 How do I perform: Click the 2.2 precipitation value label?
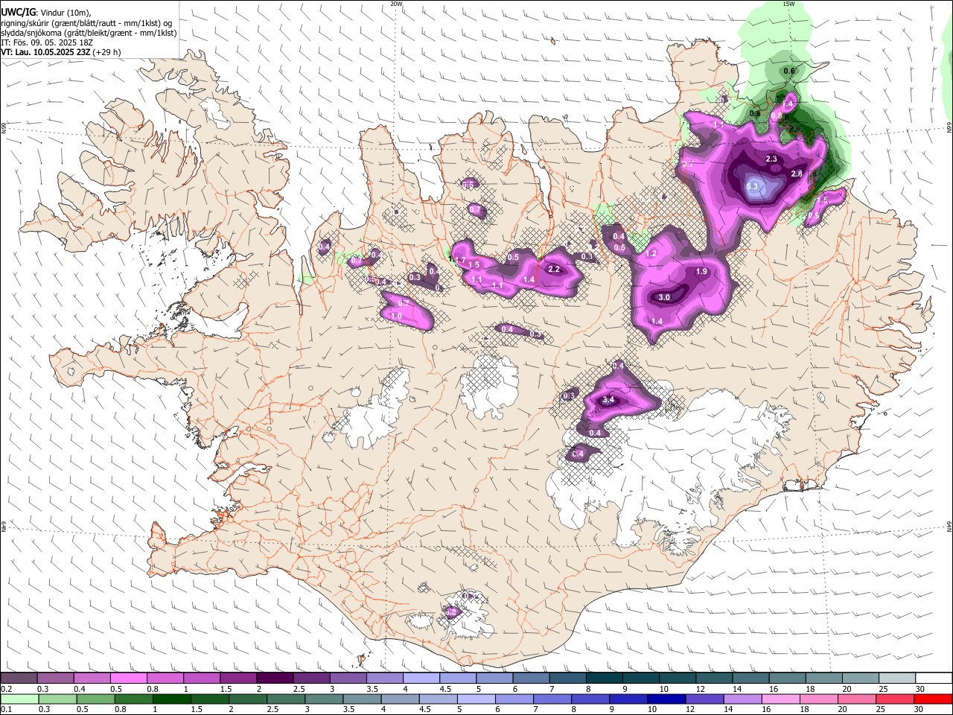point(554,269)
